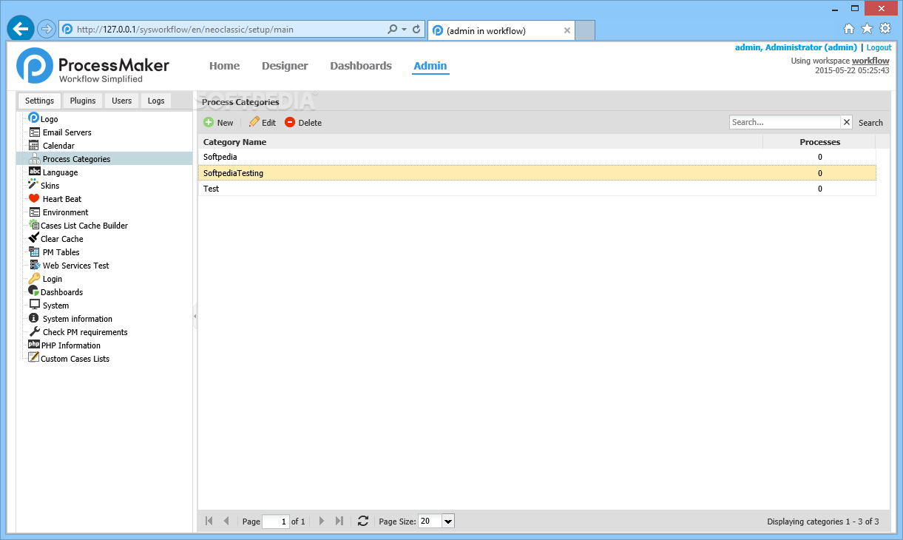Click browser Back button
Viewport: 903px width, 540px height.
[x=21, y=29]
